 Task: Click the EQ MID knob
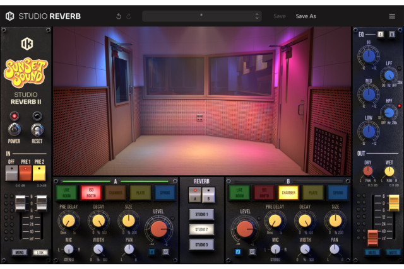point(369,94)
